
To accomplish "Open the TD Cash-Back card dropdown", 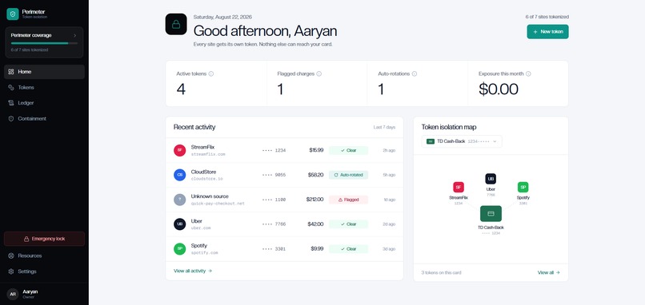I will point(462,141).
